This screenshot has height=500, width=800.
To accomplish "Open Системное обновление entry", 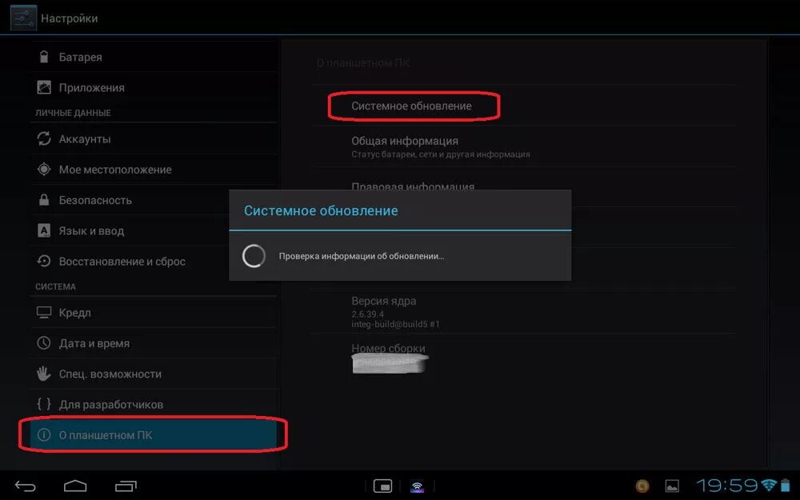I will [x=413, y=105].
